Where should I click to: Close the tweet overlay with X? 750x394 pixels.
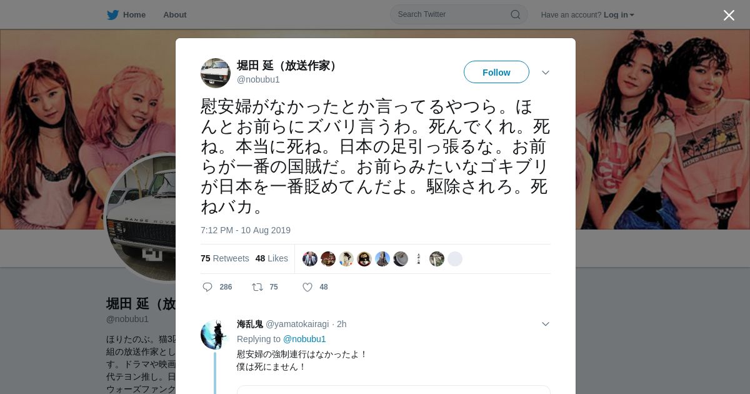(x=729, y=15)
